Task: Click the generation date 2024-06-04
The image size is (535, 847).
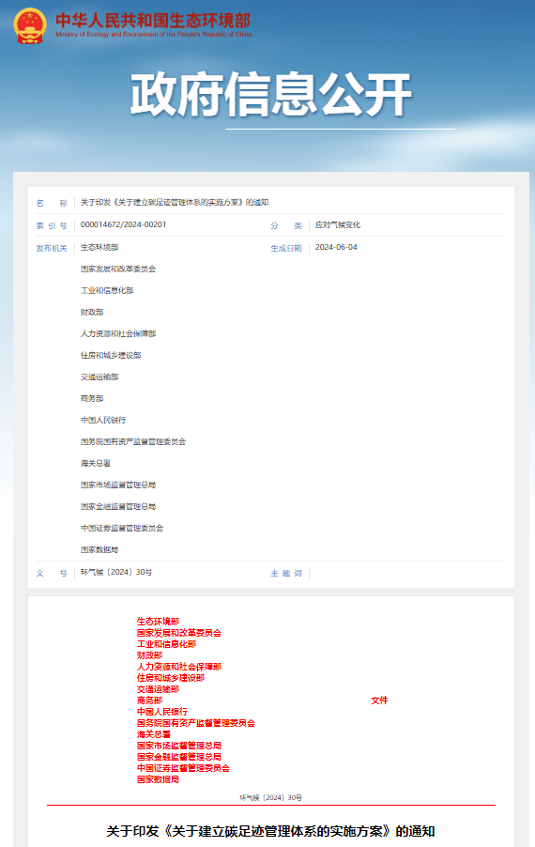Action: tap(336, 247)
